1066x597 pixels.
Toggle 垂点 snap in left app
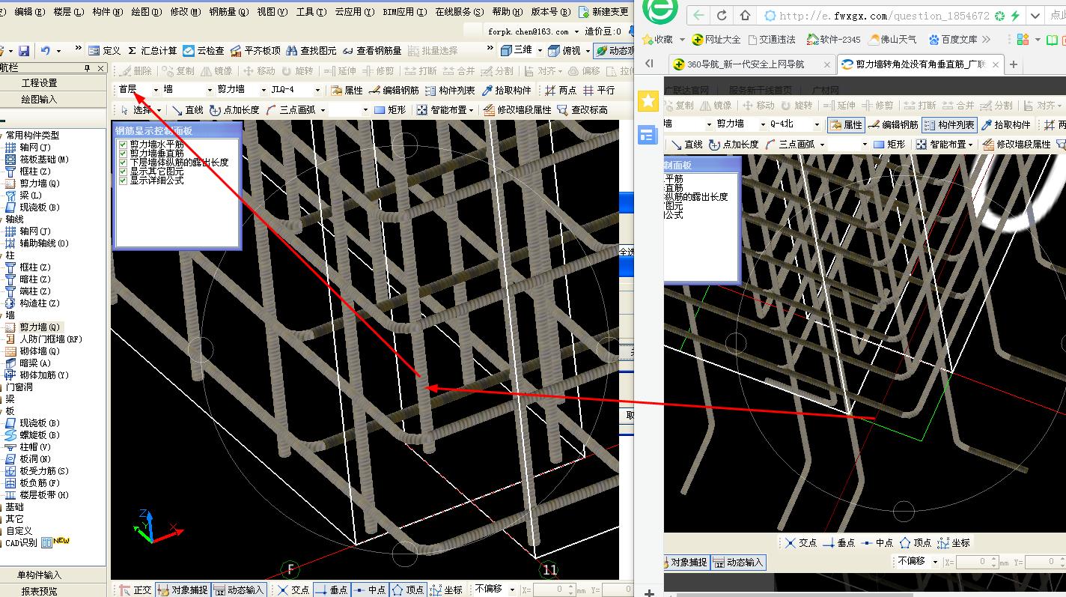[332, 590]
